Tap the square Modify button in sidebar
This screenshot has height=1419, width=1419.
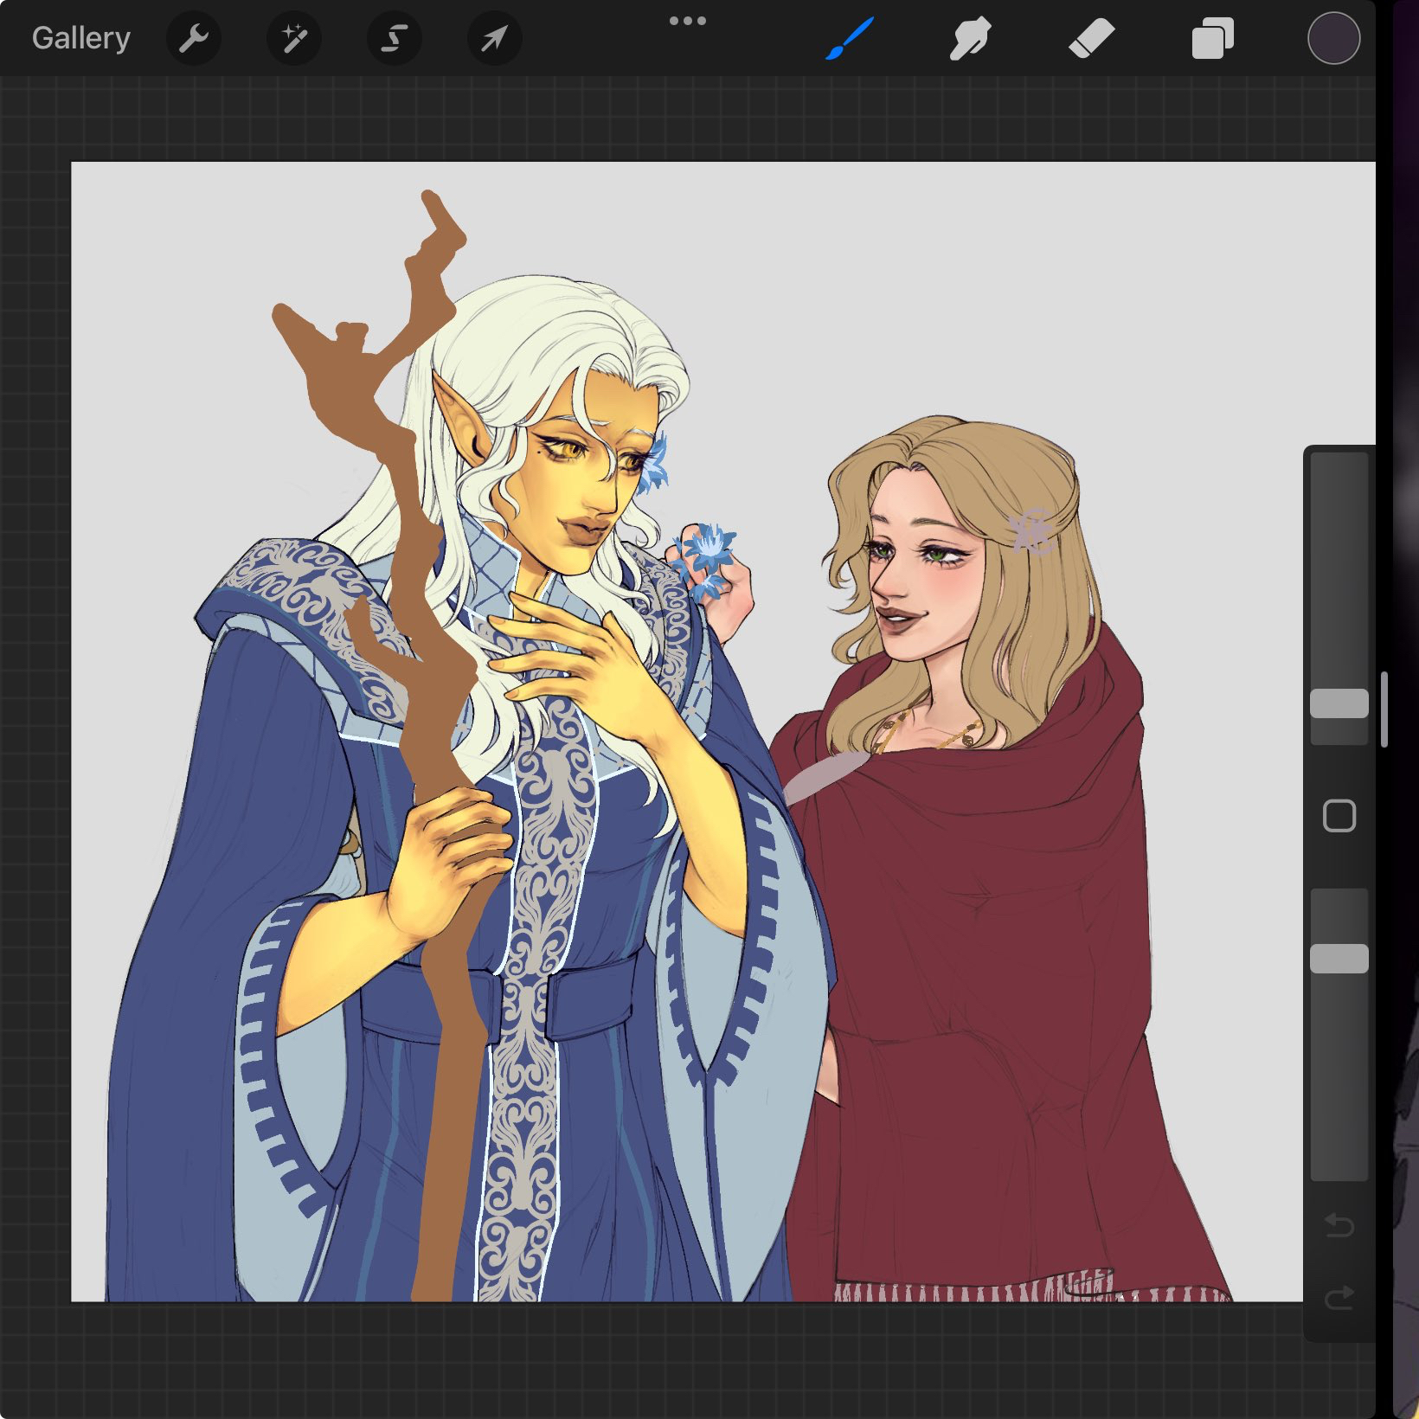coord(1339,816)
